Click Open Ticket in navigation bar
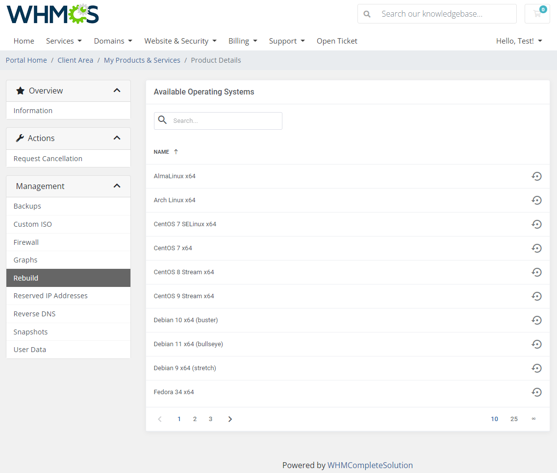557x473 pixels. (337, 41)
